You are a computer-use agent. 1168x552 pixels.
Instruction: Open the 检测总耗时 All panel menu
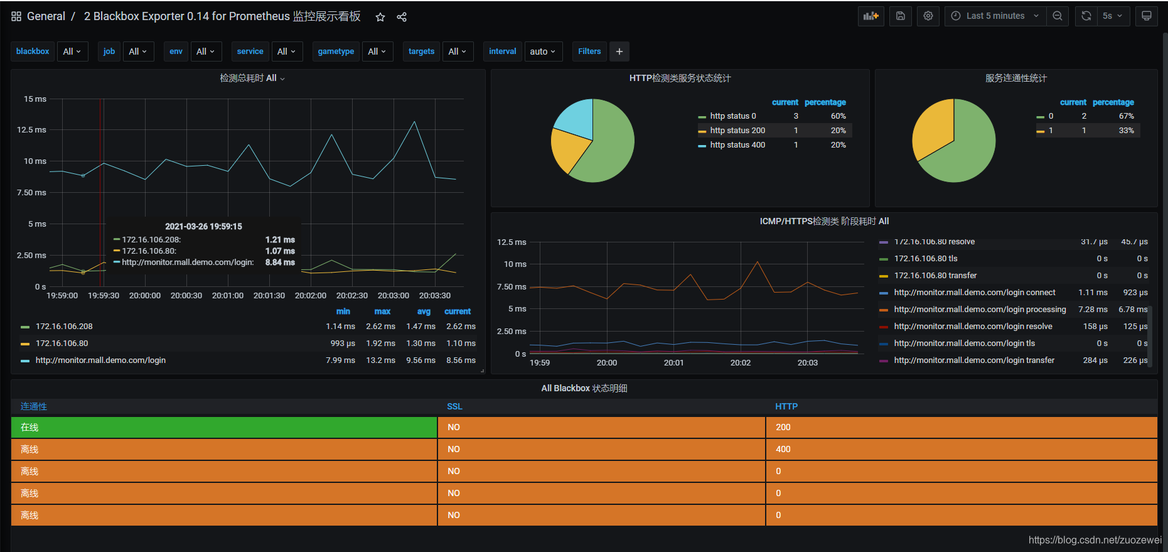pyautogui.click(x=252, y=78)
